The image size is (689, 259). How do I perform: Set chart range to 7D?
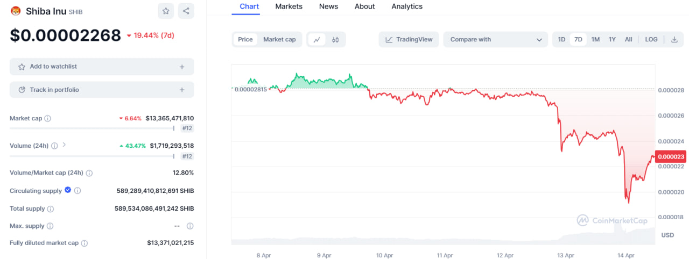578,39
